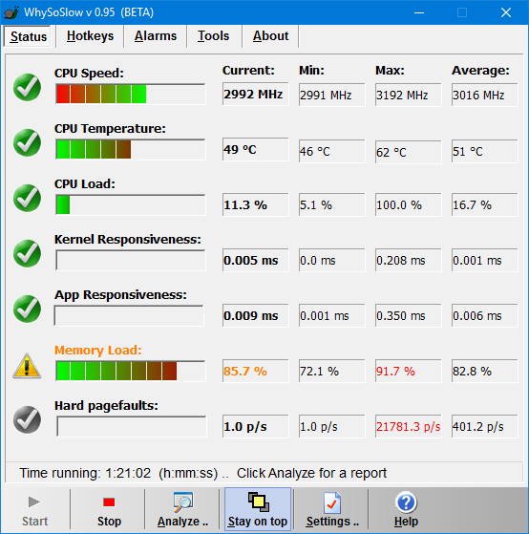The width and height of the screenshot is (529, 534).
Task: Click the 0.009 ms app responsiveness value
Action: point(255,315)
